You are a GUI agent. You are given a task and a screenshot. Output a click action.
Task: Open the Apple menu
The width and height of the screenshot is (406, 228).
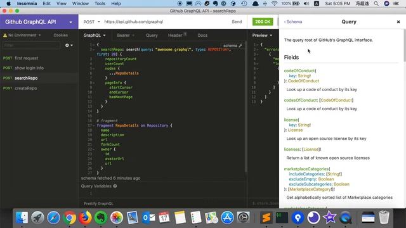click(8, 3)
